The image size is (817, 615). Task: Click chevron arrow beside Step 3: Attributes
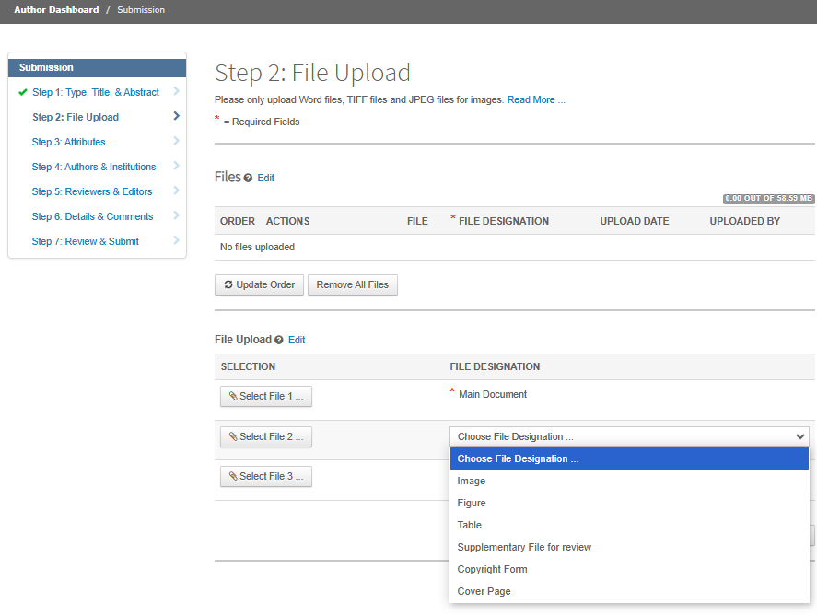176,141
